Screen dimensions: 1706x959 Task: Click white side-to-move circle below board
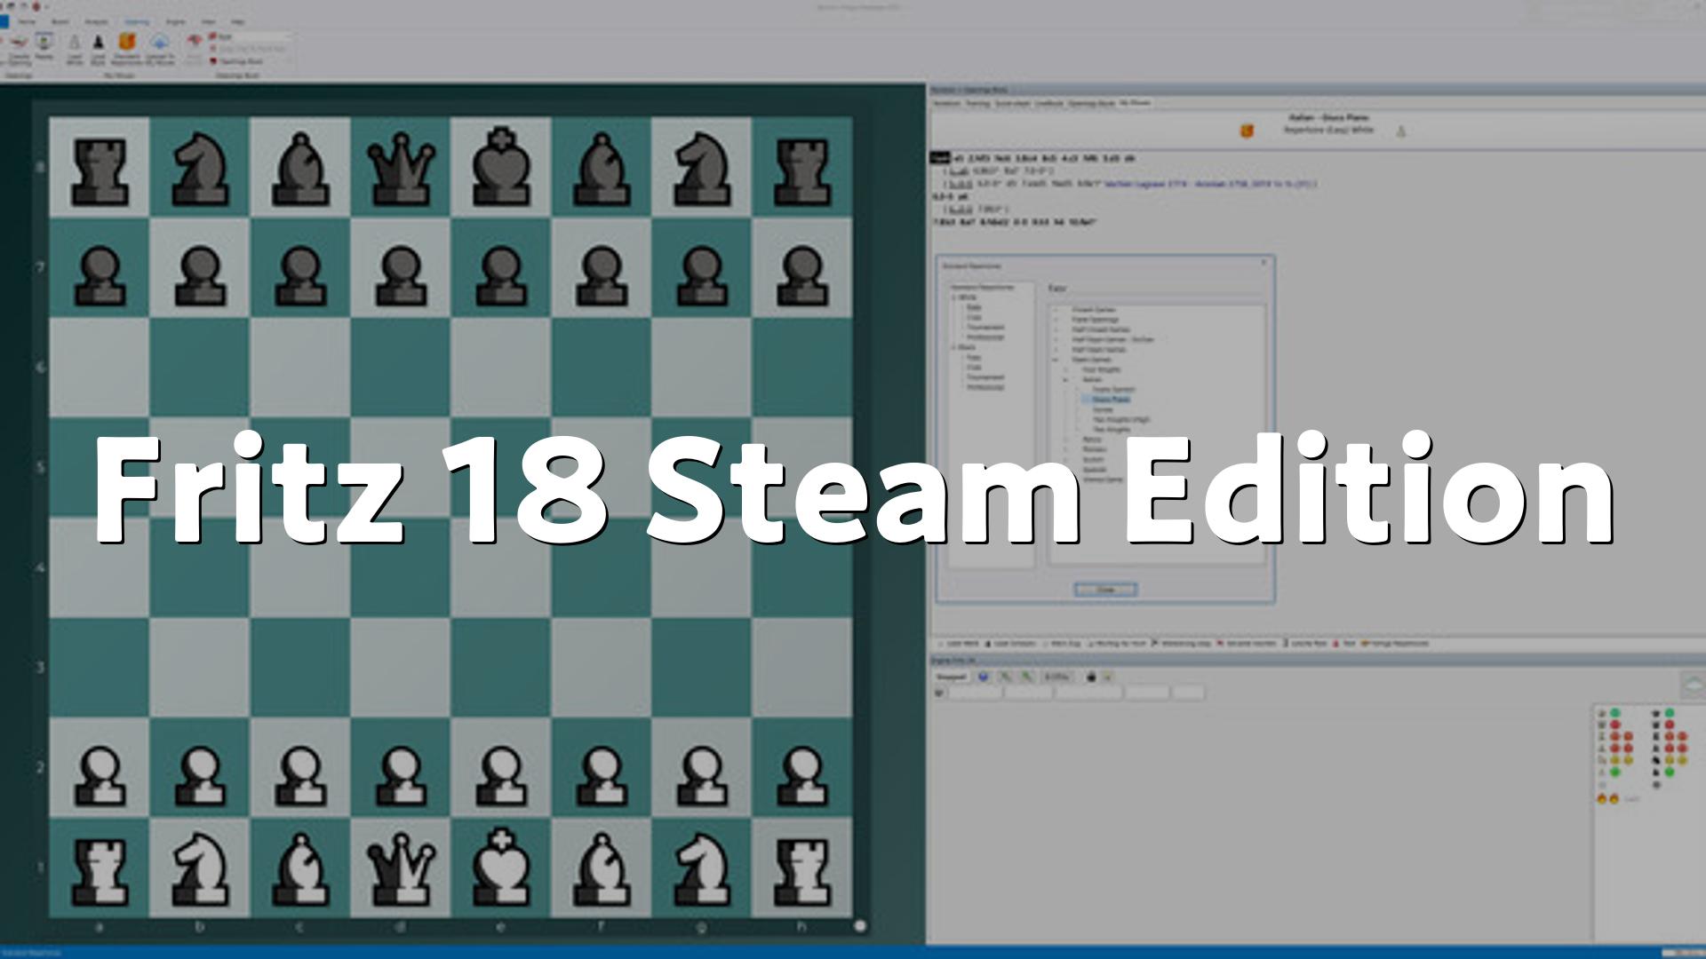[859, 925]
